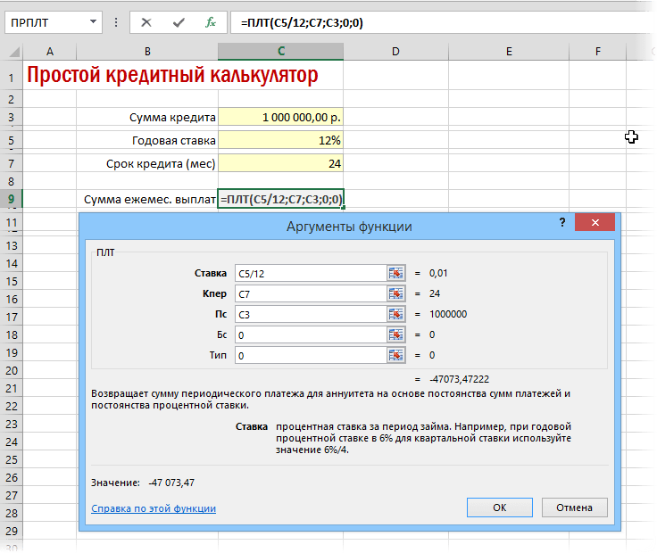Select row 22 header
Screen dimensions: 657x553
(12, 406)
